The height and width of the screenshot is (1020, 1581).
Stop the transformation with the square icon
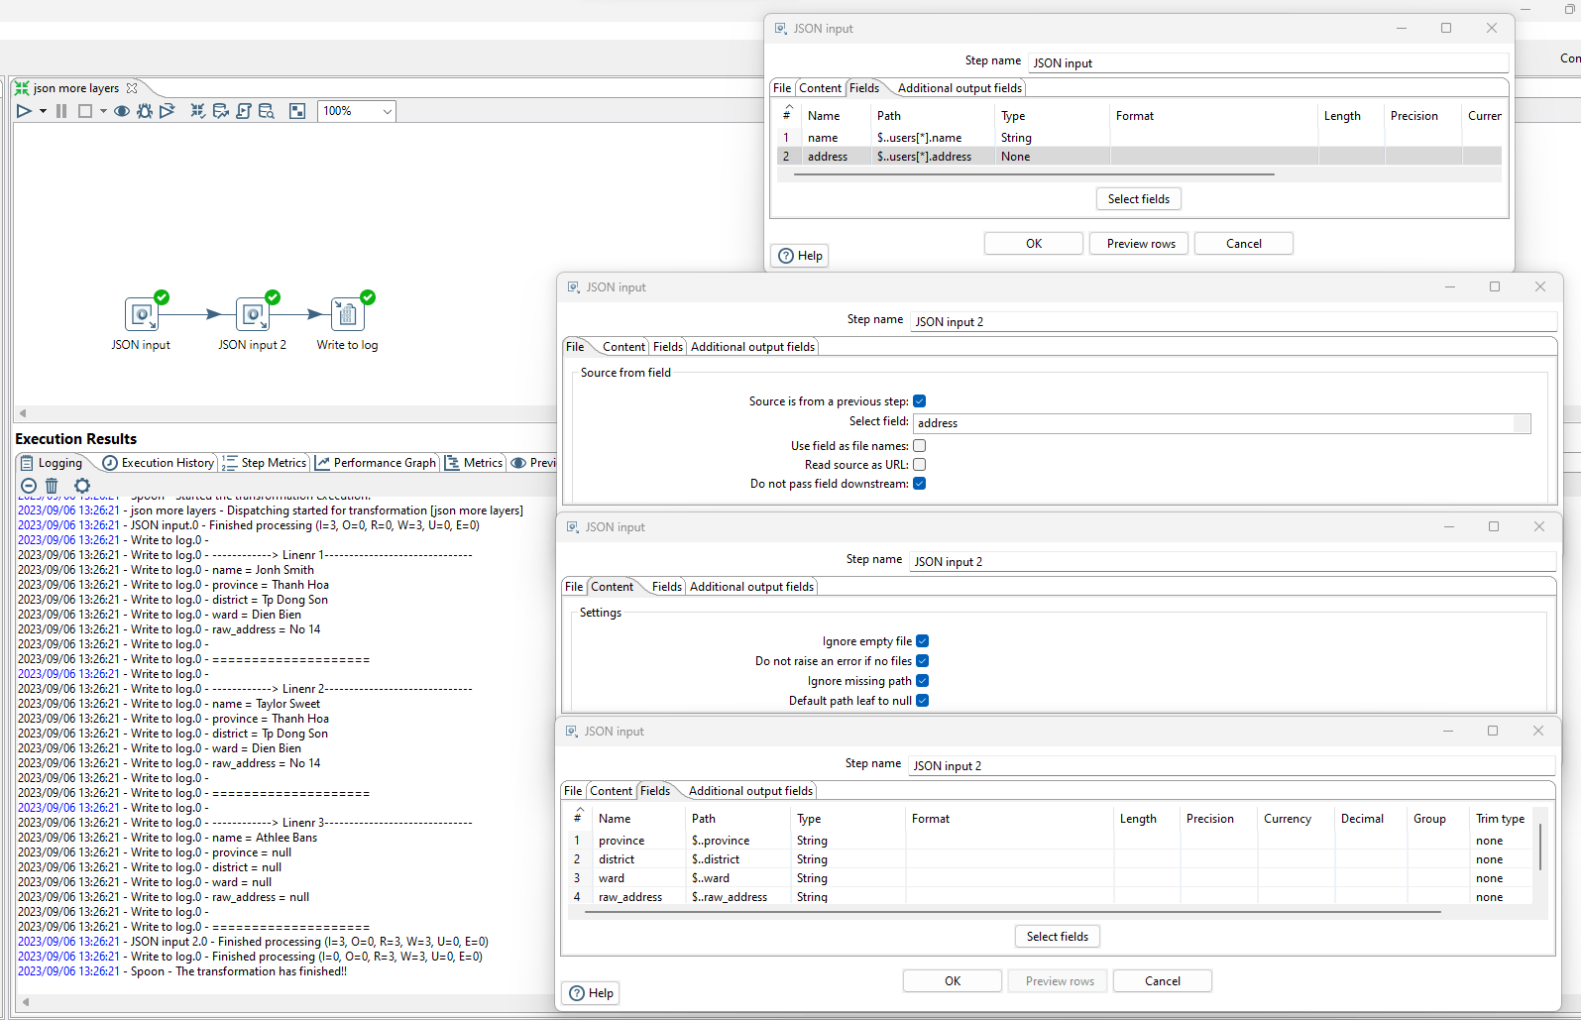85,111
